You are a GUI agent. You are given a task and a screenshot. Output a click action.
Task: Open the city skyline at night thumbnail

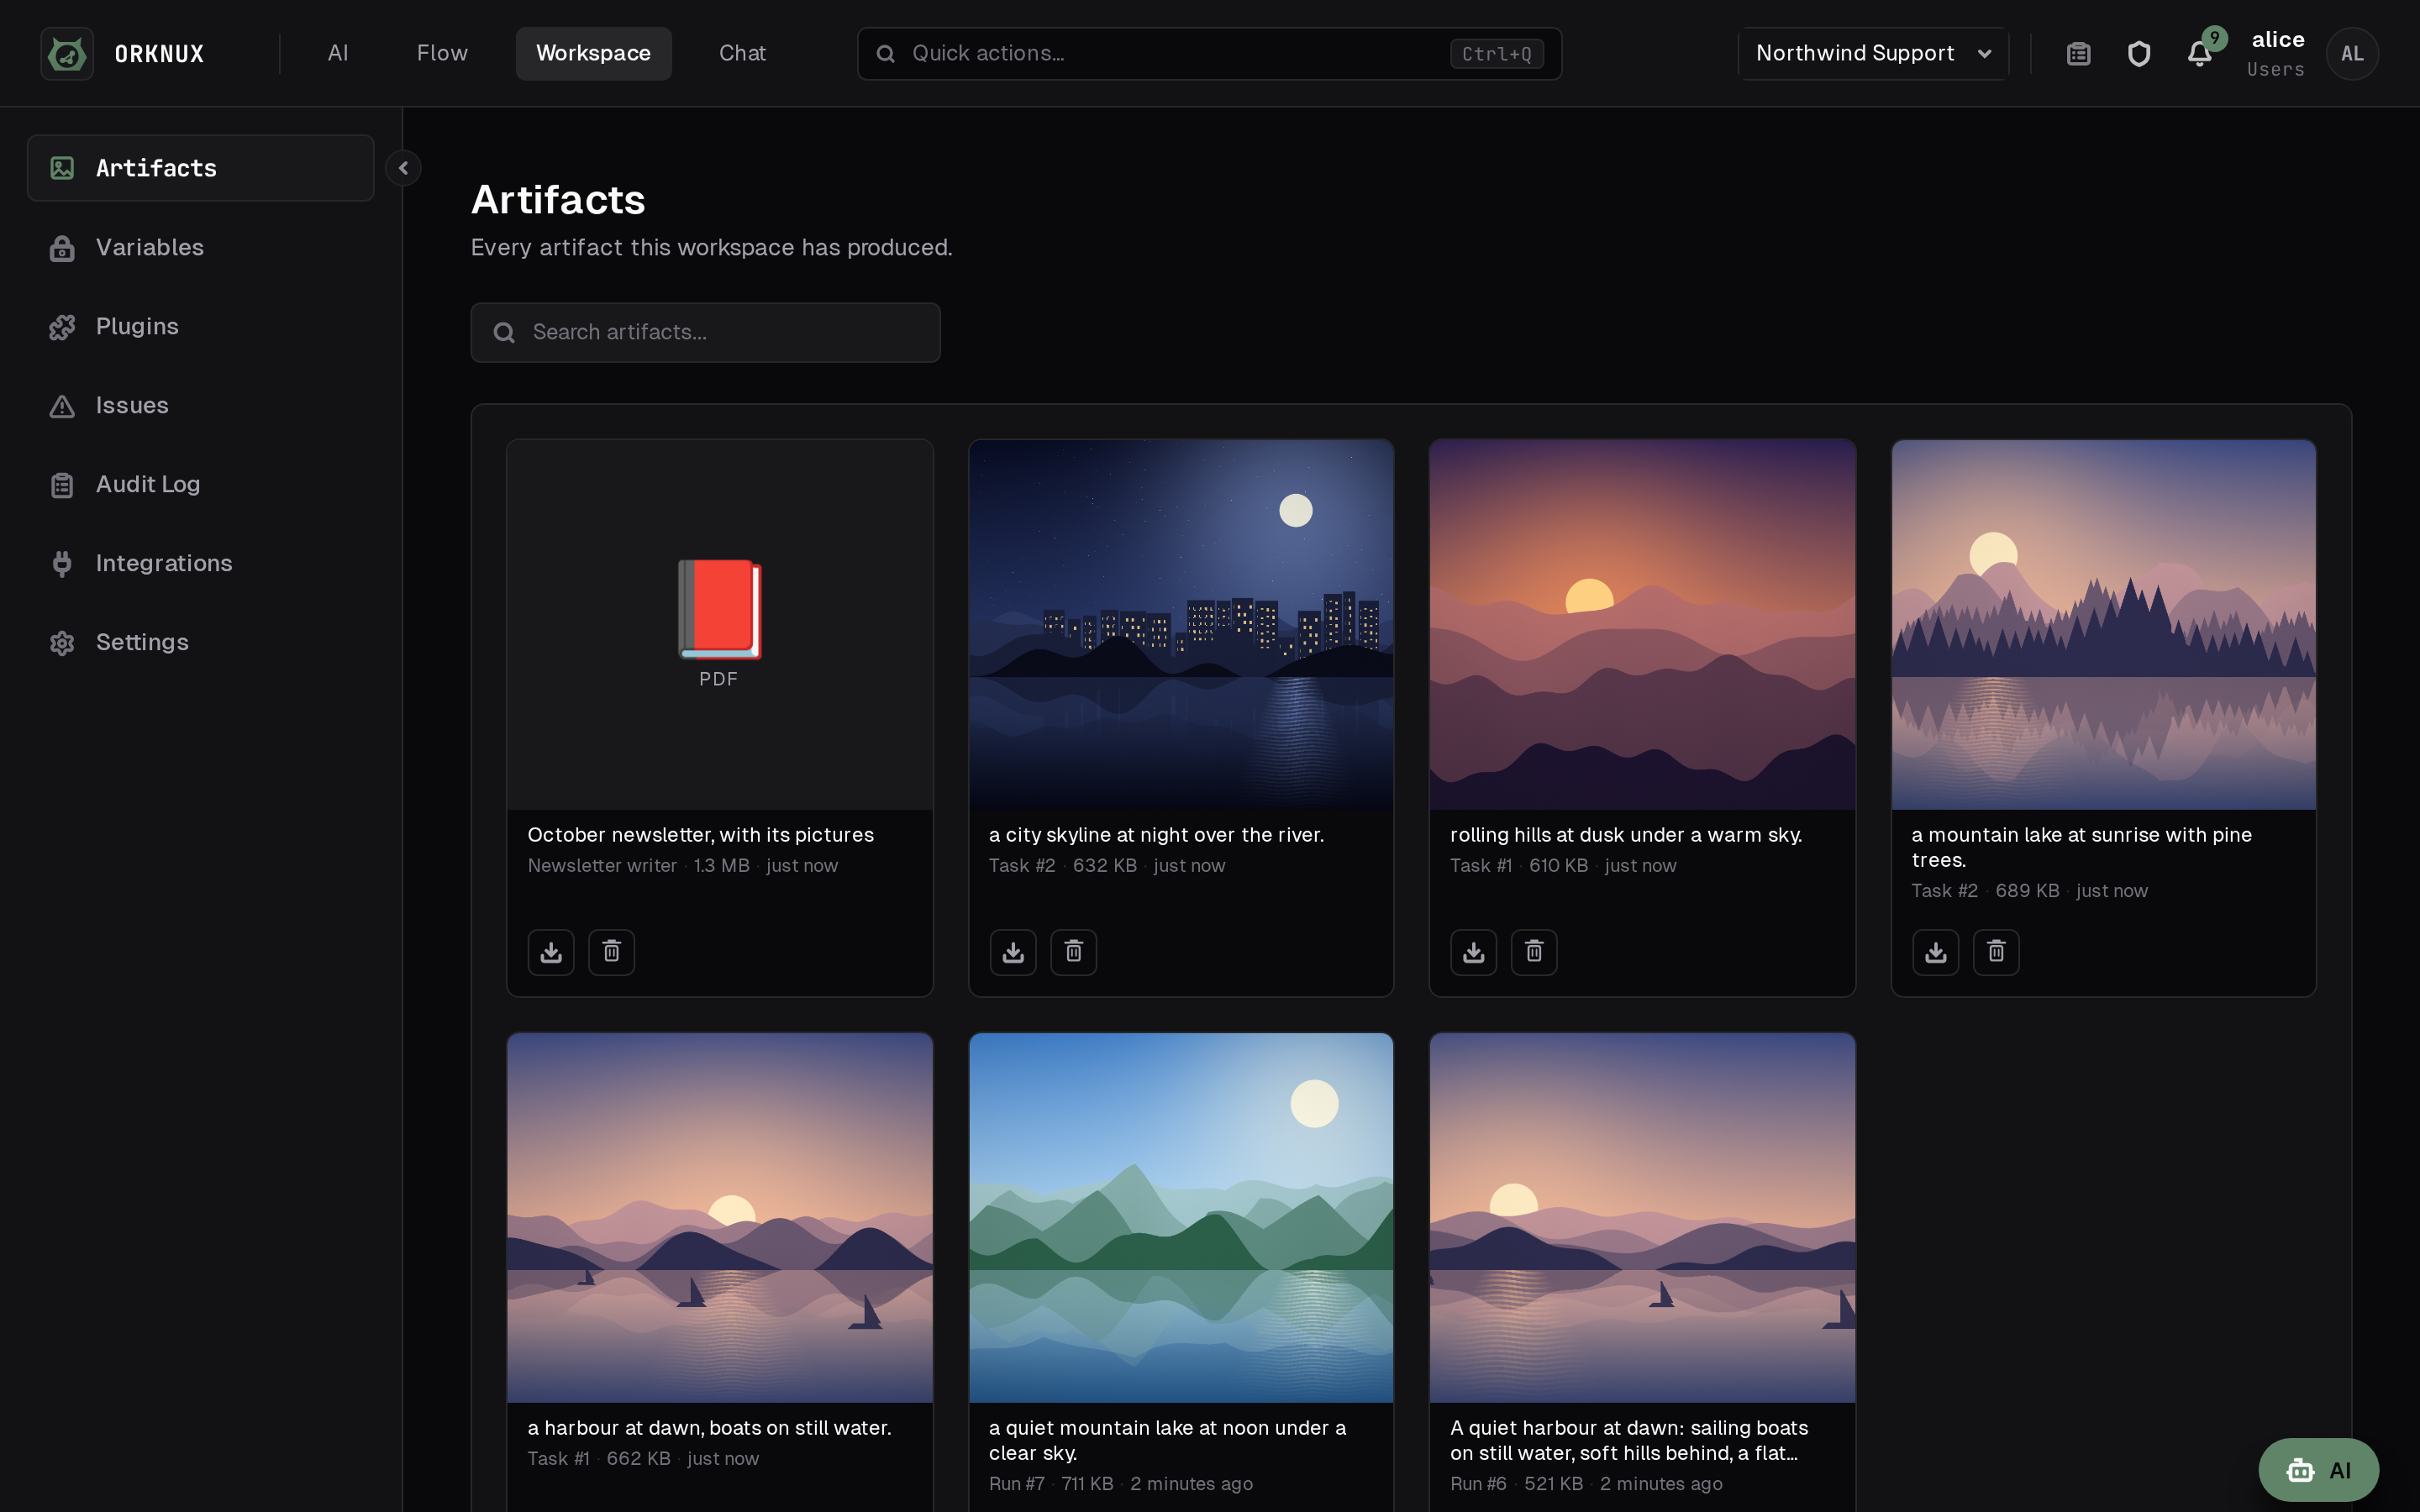tap(1181, 624)
